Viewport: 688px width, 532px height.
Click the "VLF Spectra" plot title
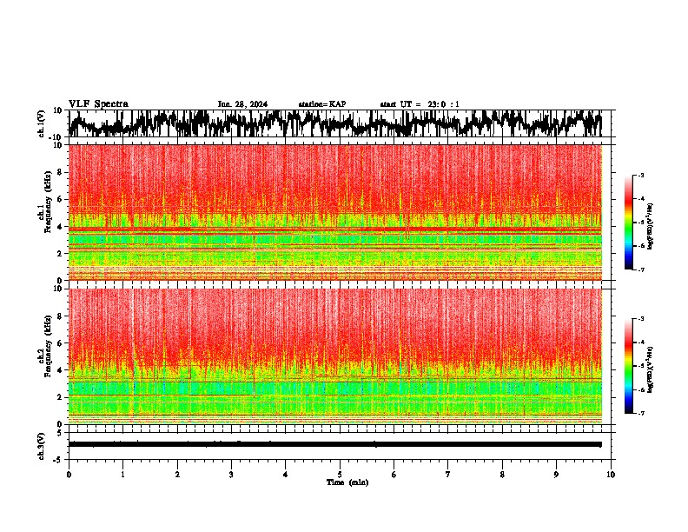click(x=98, y=104)
